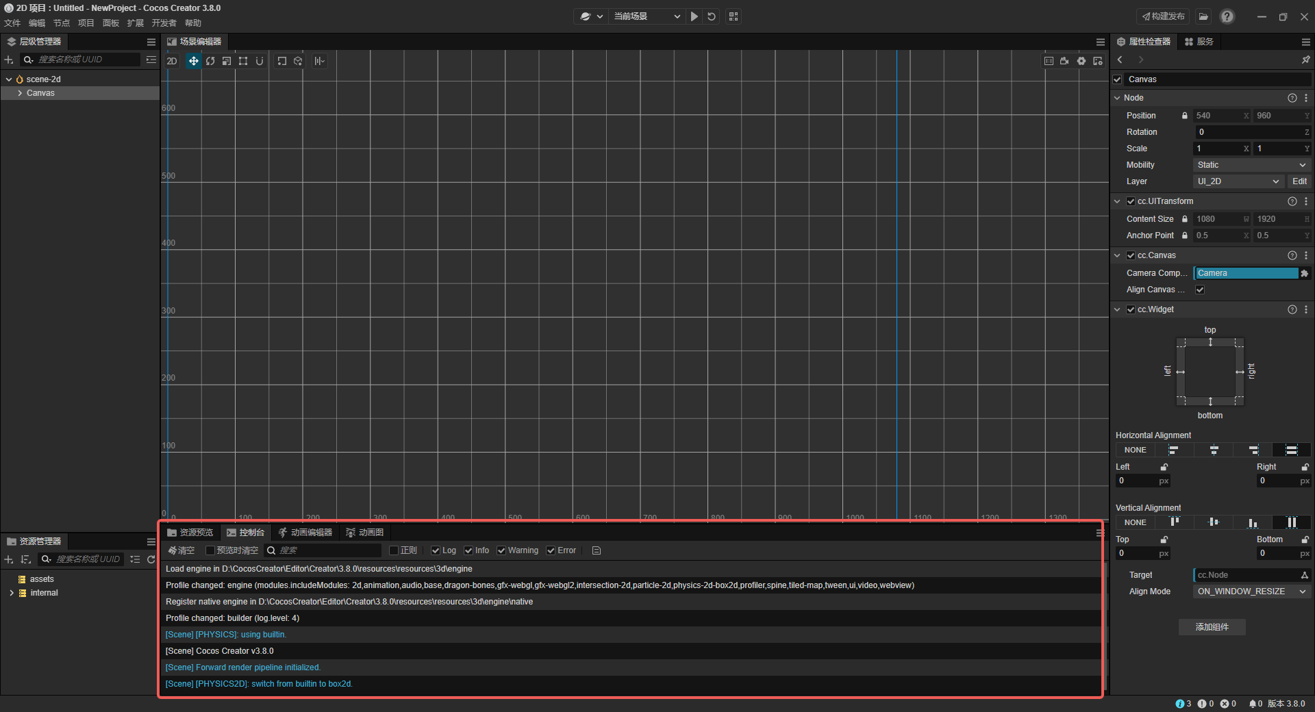Disable the cc.Widget component checkbox

click(1131, 309)
